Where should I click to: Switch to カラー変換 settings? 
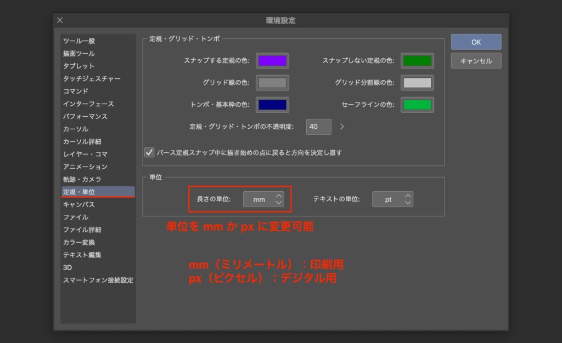click(79, 242)
